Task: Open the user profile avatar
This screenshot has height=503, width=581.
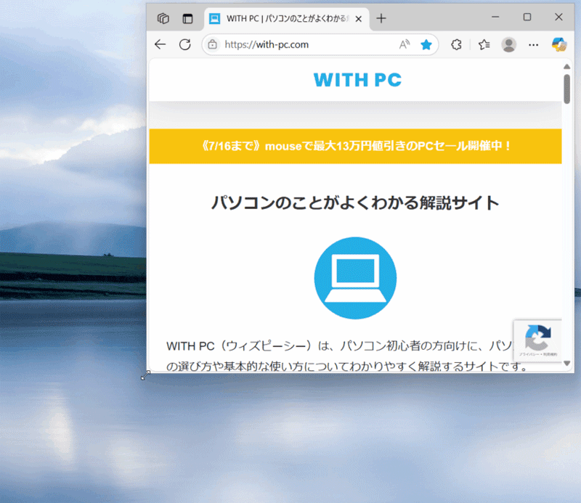Action: point(509,44)
